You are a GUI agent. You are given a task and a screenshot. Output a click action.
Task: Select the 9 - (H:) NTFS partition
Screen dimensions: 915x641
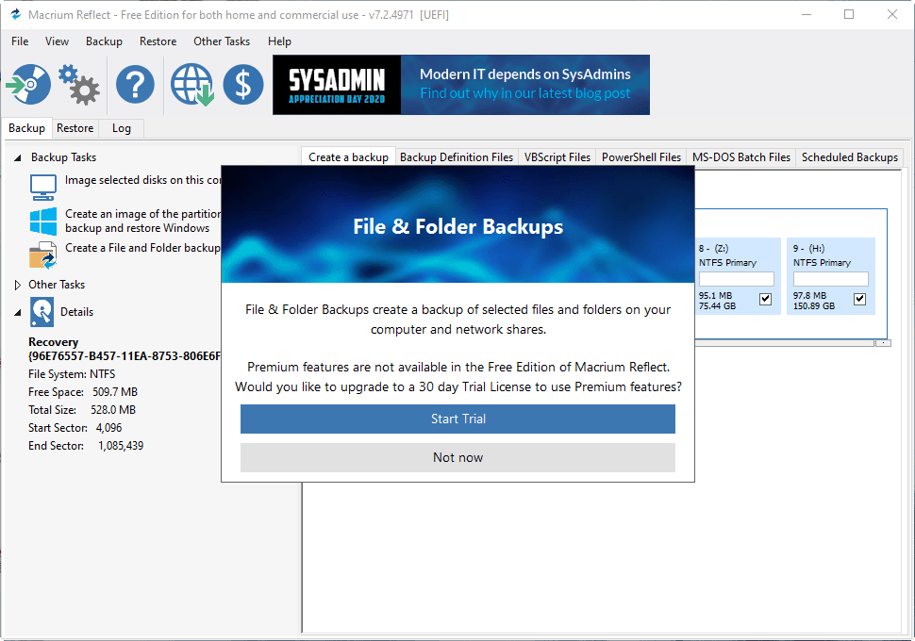830,276
